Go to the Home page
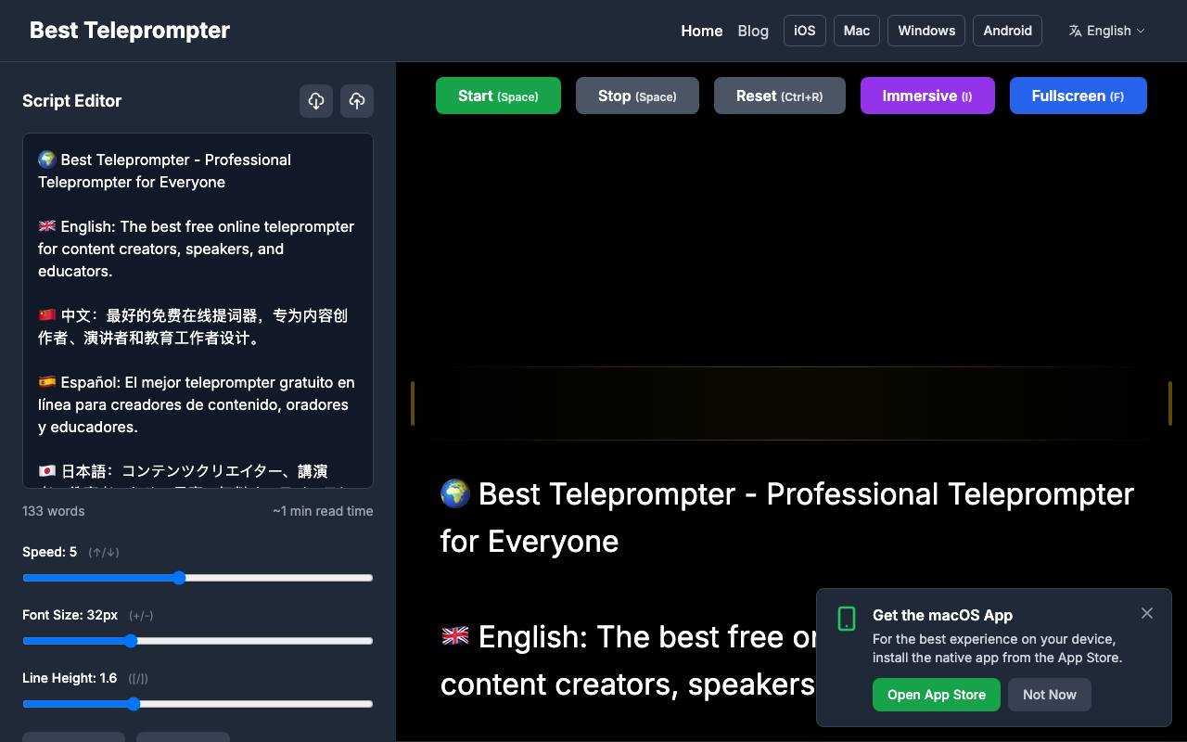This screenshot has width=1187, height=742. [x=702, y=31]
